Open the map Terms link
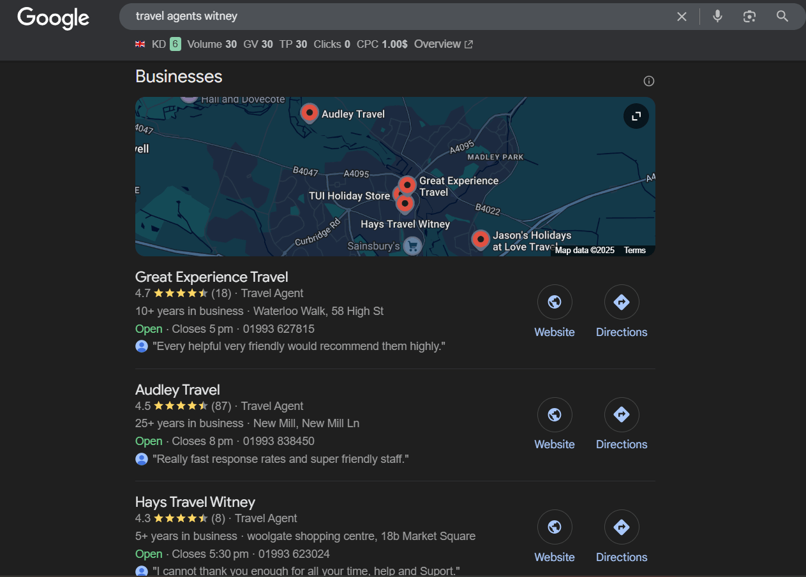The height and width of the screenshot is (577, 806). click(x=634, y=251)
